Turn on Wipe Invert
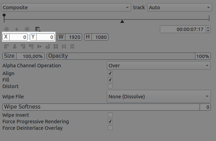This screenshot has height=141, width=216. tap(110, 115)
